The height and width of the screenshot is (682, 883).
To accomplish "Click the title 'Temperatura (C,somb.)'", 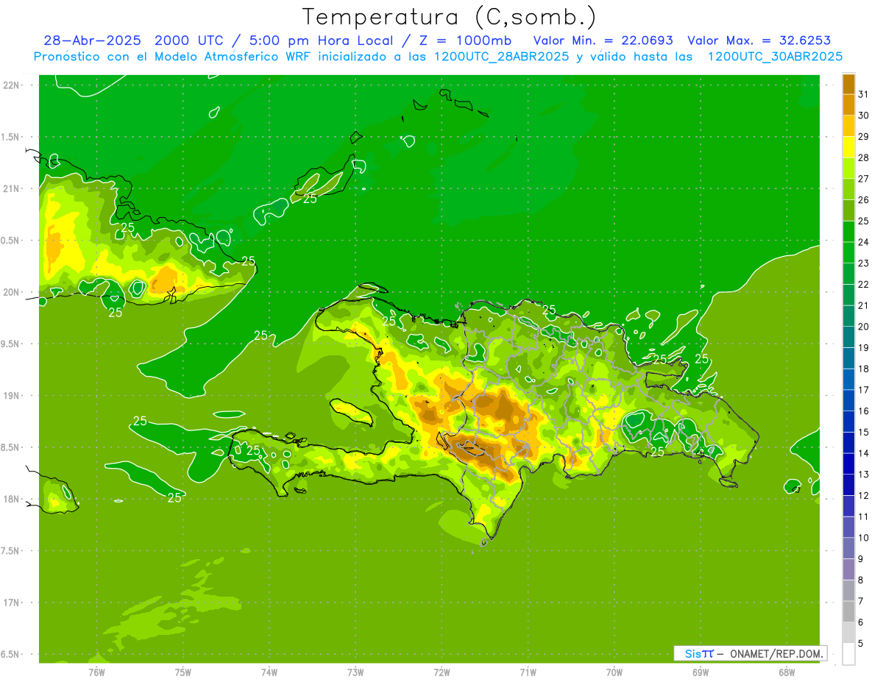I will pyautogui.click(x=450, y=17).
